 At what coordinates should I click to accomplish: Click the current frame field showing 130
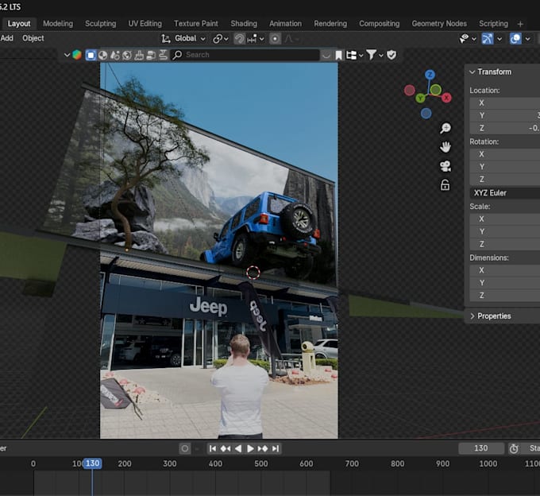[x=481, y=448]
